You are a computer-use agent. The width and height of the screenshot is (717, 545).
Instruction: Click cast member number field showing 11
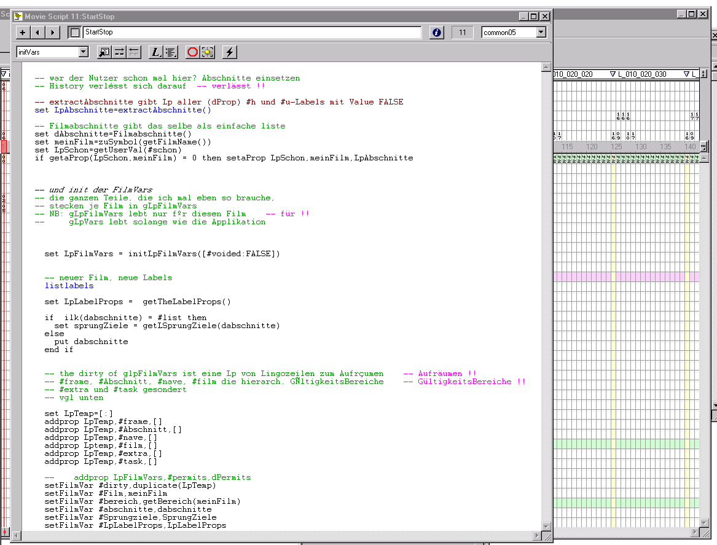pos(462,33)
